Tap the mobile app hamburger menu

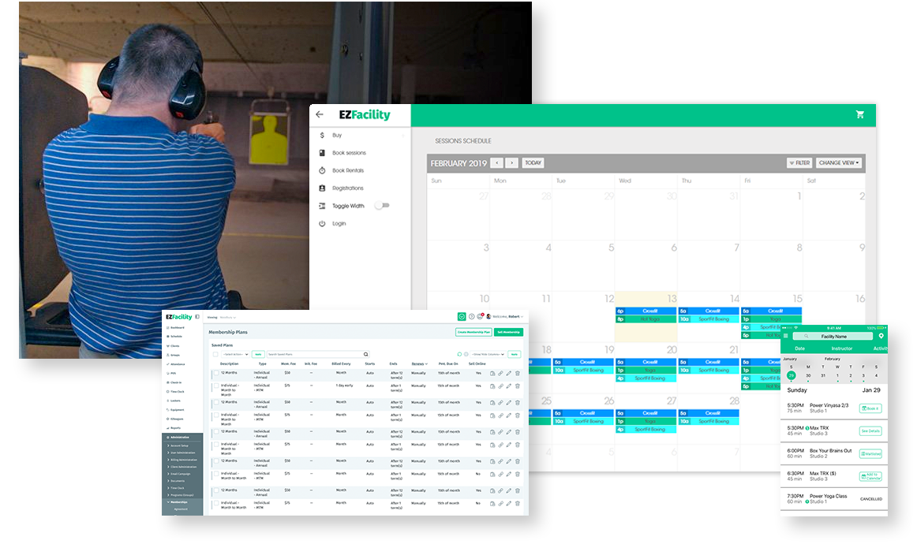click(x=785, y=336)
